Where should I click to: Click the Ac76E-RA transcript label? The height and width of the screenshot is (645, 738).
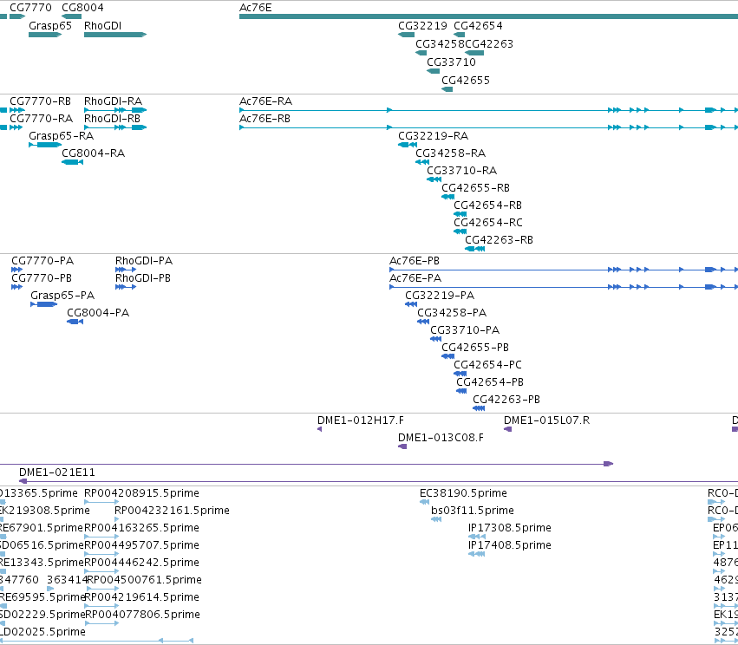tap(265, 101)
